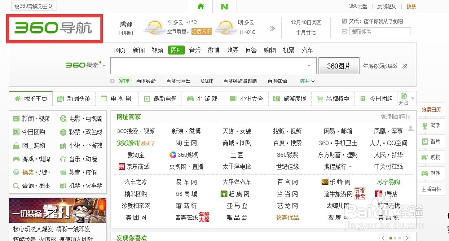Click the 乐蜂网 icon link
The image size is (449, 241).
325,182
